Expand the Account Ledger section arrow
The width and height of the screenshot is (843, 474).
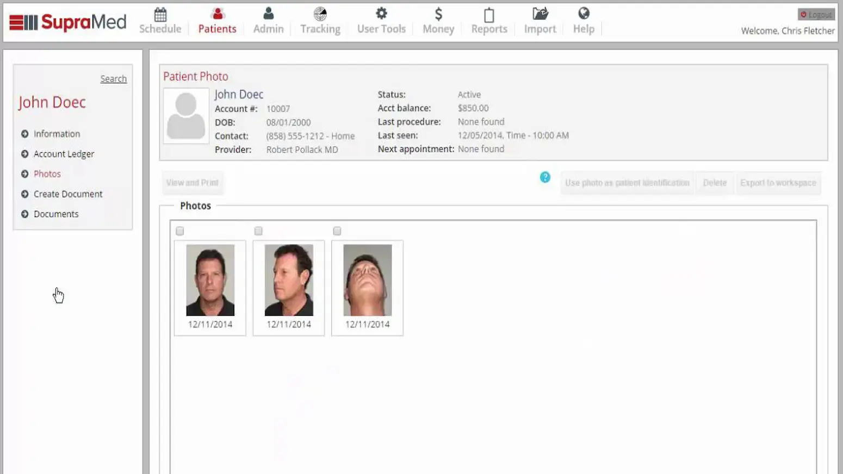tap(24, 154)
